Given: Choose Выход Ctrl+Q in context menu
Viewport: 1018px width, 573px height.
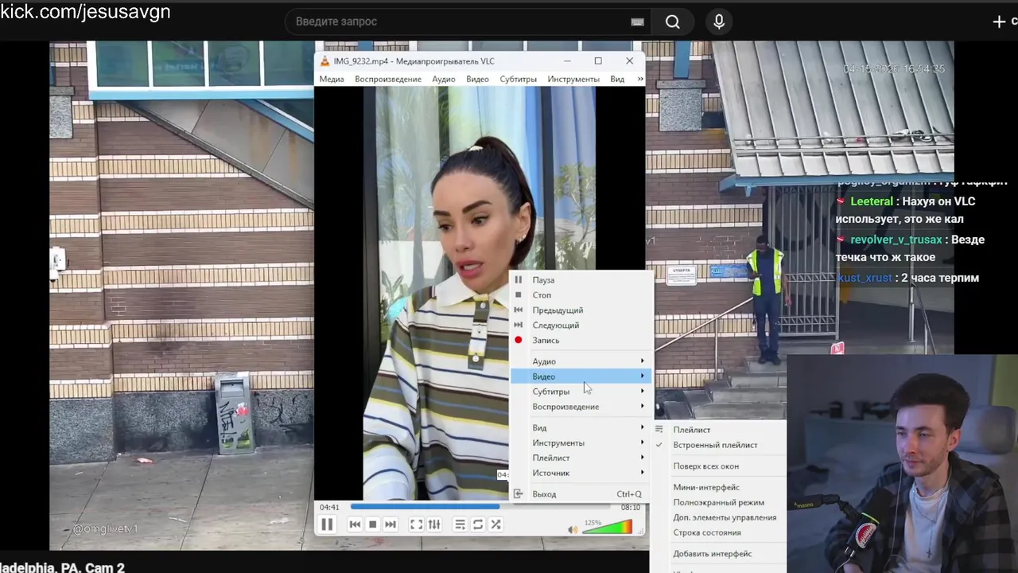Looking at the screenshot, I should 581,494.
